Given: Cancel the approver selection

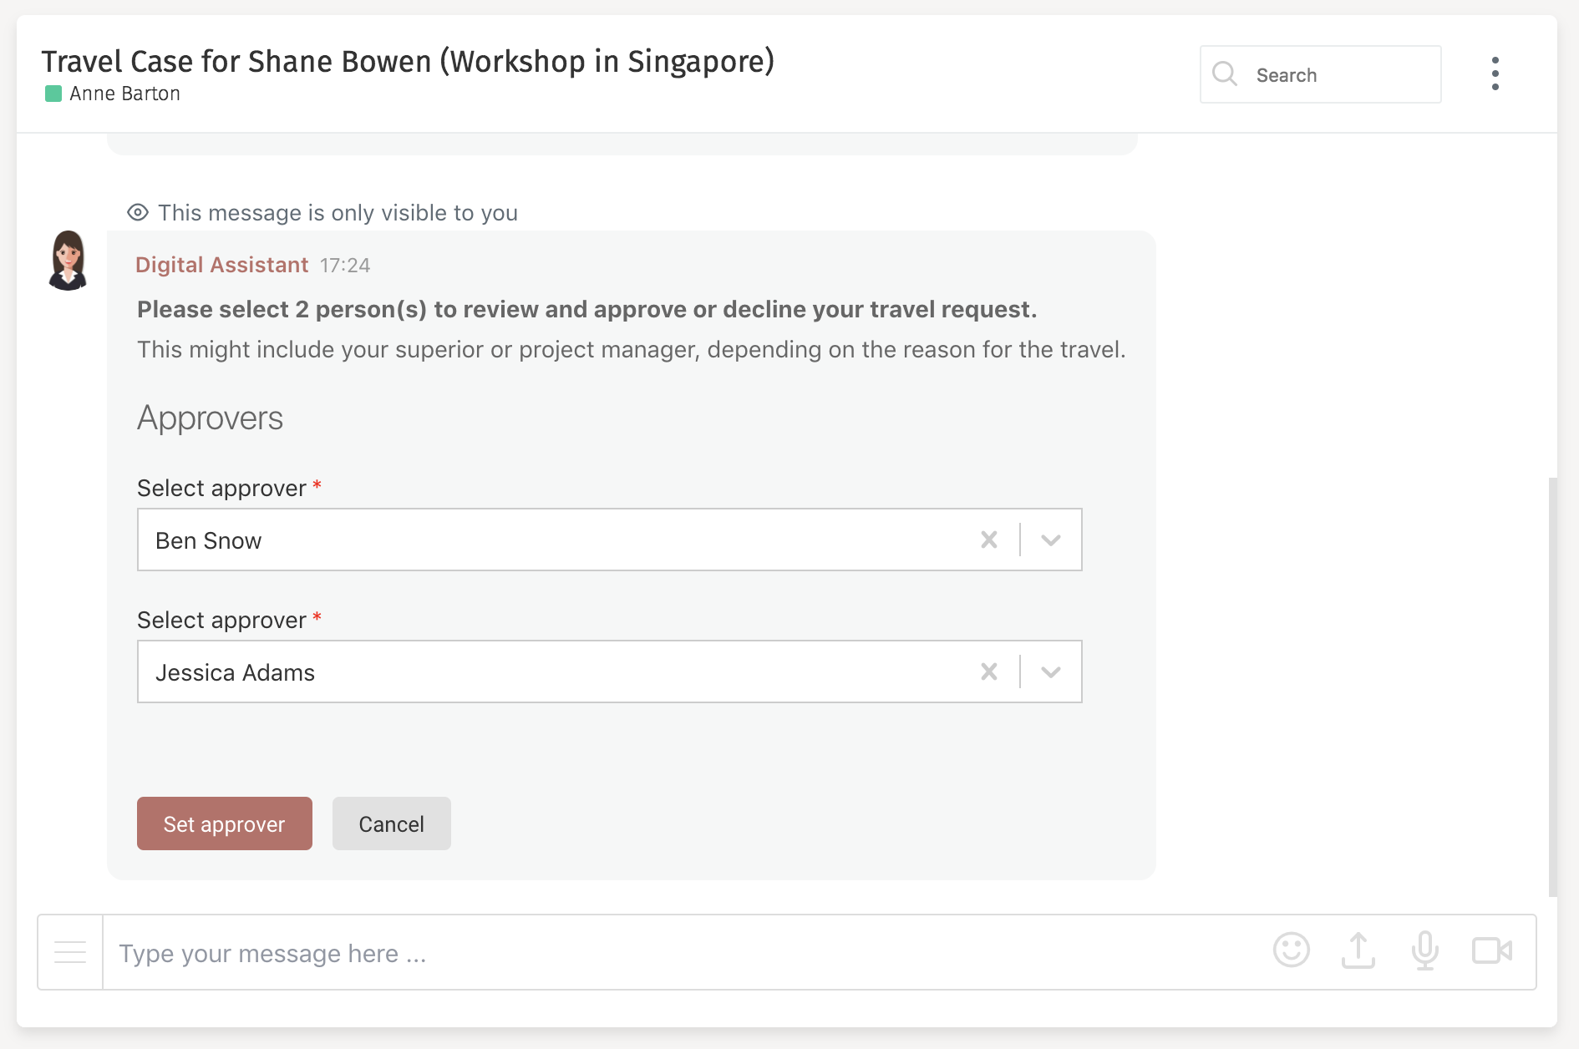Looking at the screenshot, I should [391, 823].
